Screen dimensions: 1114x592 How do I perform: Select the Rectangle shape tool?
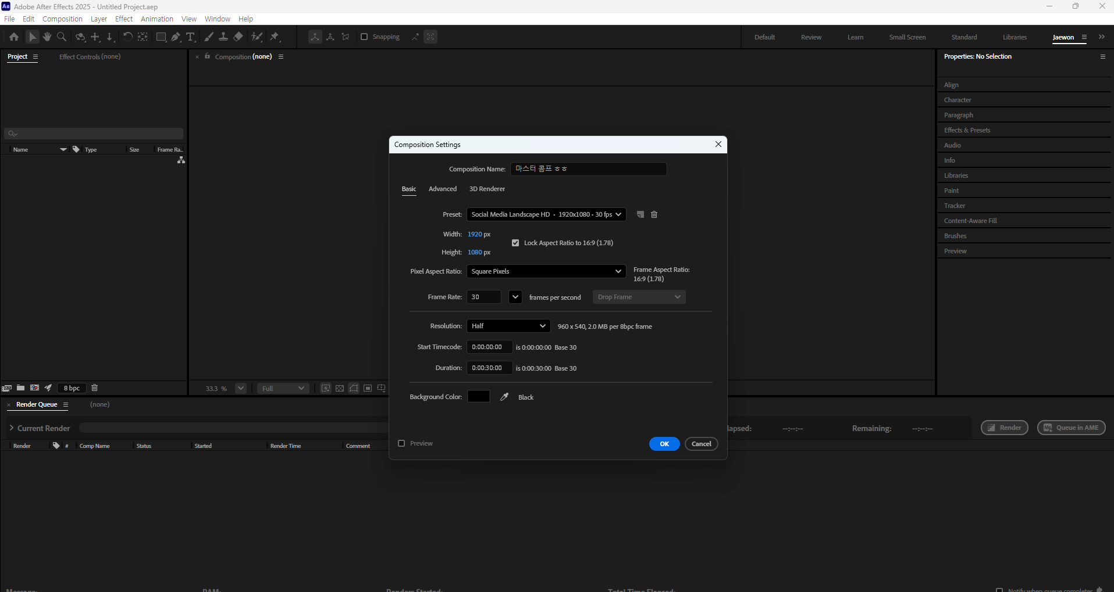click(x=161, y=37)
